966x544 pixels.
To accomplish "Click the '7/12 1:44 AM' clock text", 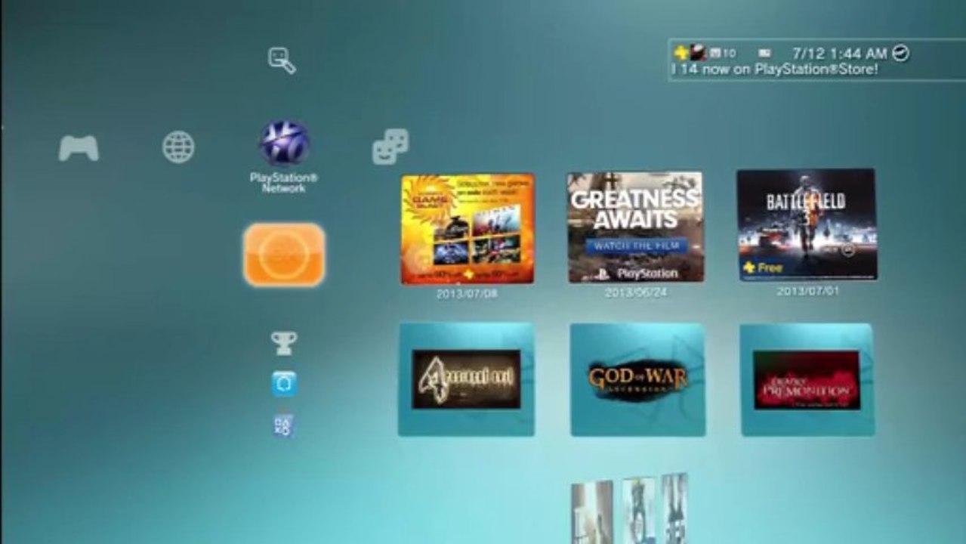I will tap(839, 53).
